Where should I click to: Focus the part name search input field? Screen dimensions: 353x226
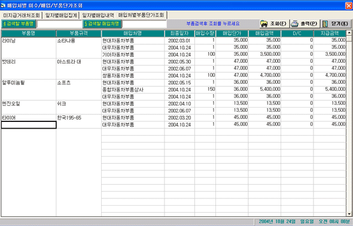tap(59, 24)
